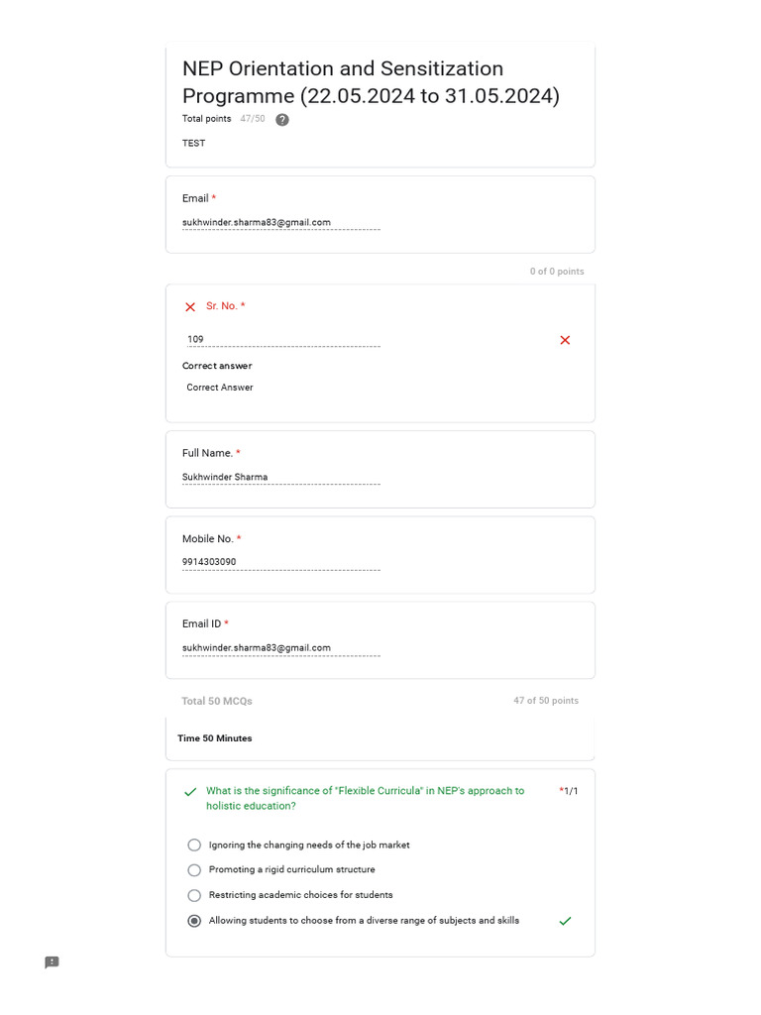The height and width of the screenshot is (1015, 761).
Task: Click the total points help question-mark icon
Action: click(x=282, y=120)
